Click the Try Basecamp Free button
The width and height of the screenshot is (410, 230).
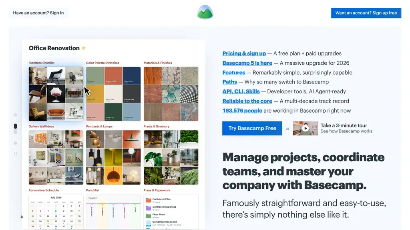[x=252, y=128]
